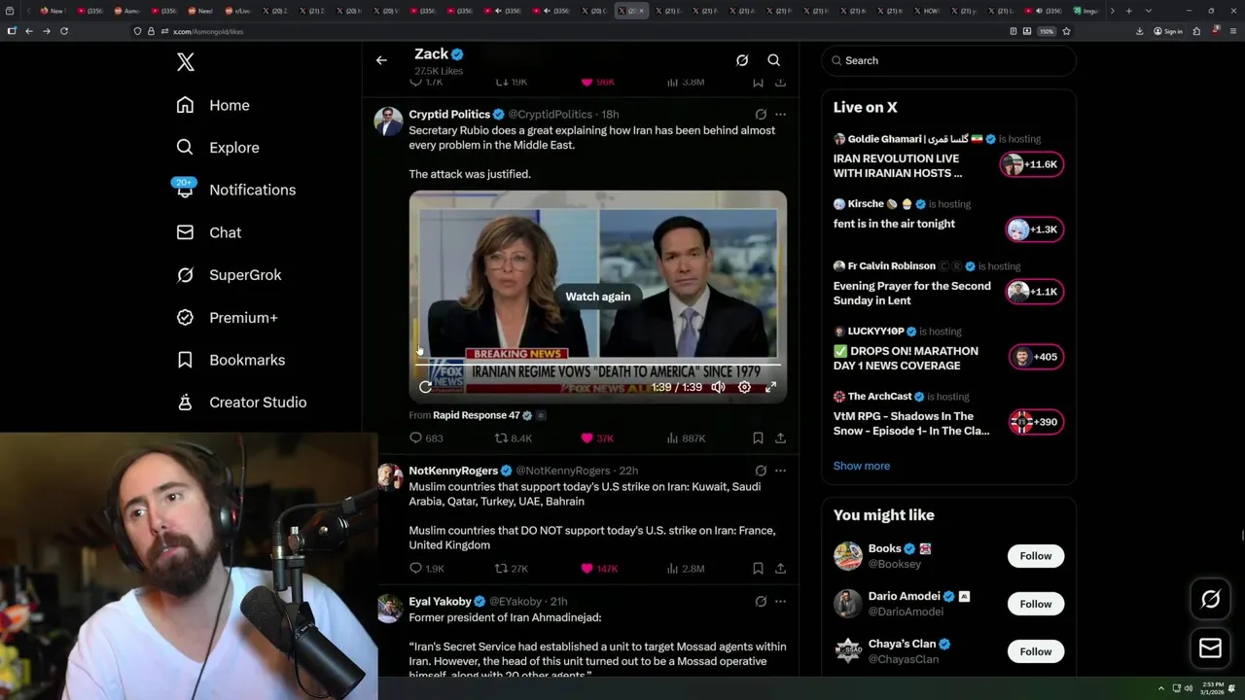Unlike the NotKennyRogers post (147K)

(598, 569)
